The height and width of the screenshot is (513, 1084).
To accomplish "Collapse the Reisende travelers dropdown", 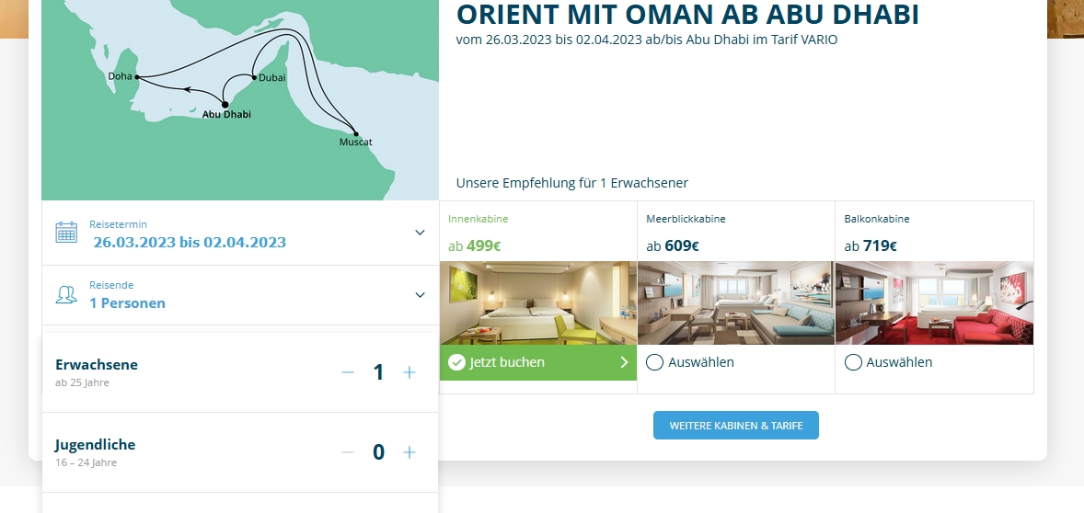I will (x=420, y=295).
